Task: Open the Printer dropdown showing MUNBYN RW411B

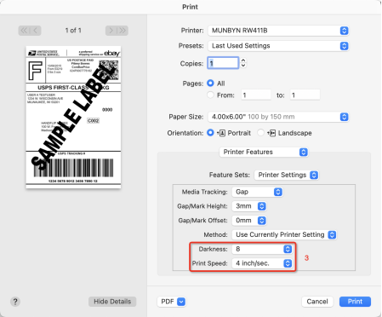Action: pos(278,31)
